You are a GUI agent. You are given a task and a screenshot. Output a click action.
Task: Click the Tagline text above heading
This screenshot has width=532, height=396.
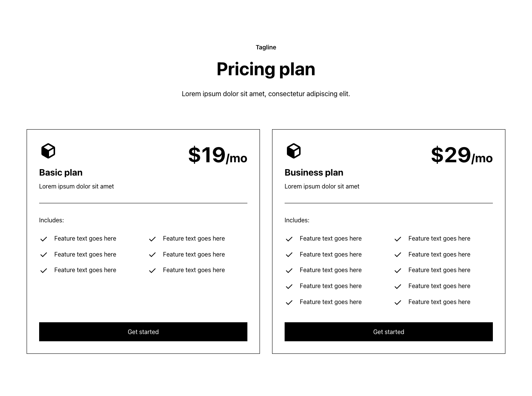click(266, 48)
